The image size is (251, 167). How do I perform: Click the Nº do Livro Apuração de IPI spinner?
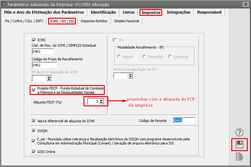tap(130, 76)
